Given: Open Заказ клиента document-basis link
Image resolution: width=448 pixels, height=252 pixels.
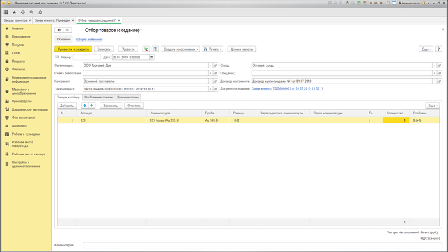Looking at the screenshot, I should [x=287, y=89].
